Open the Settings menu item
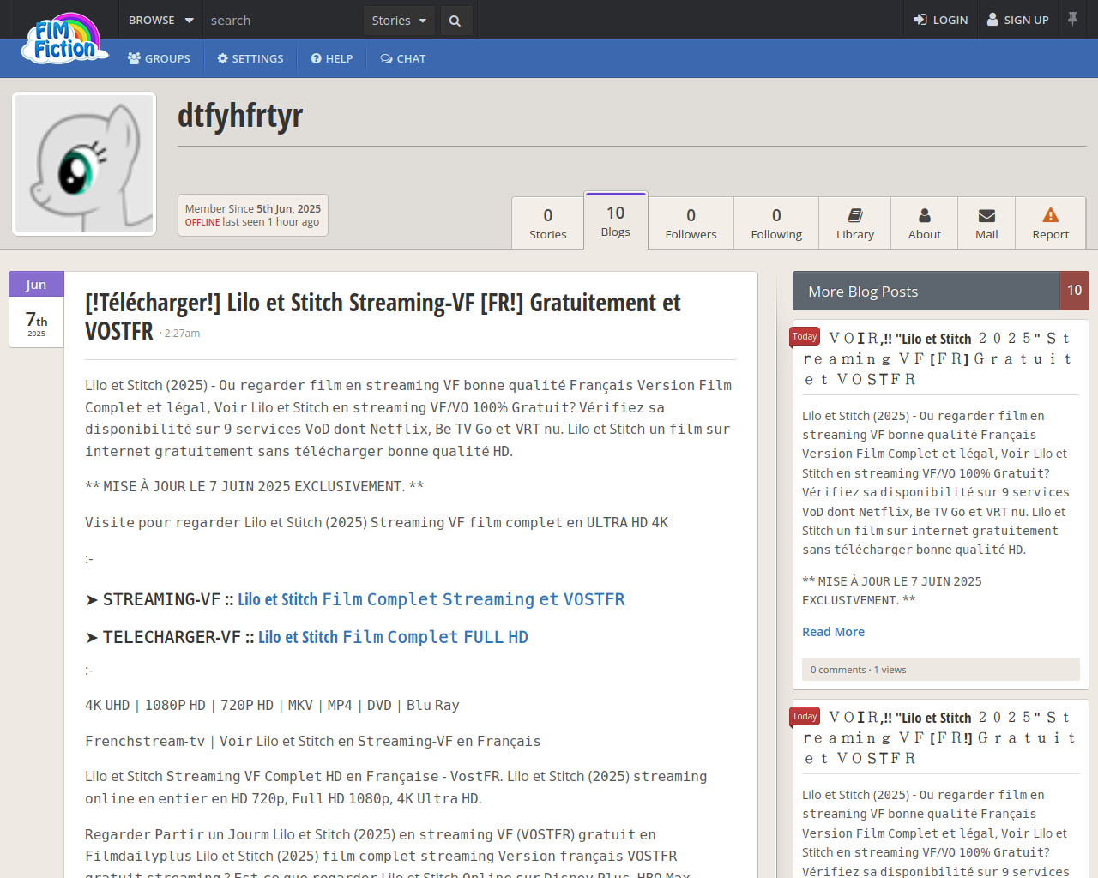 [250, 58]
